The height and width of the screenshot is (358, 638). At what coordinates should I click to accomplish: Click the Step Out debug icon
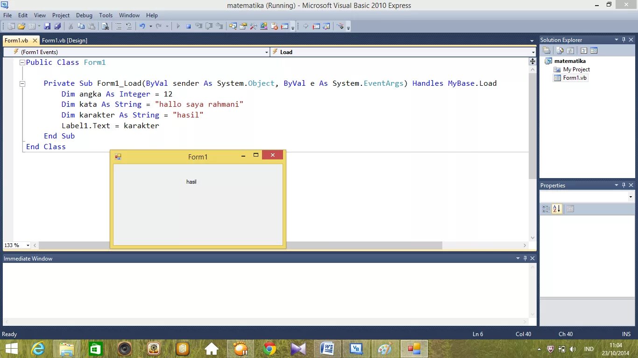pyautogui.click(x=220, y=26)
